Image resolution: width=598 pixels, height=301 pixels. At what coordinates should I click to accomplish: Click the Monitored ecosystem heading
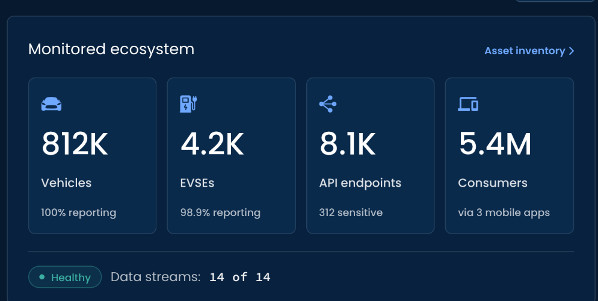click(111, 49)
